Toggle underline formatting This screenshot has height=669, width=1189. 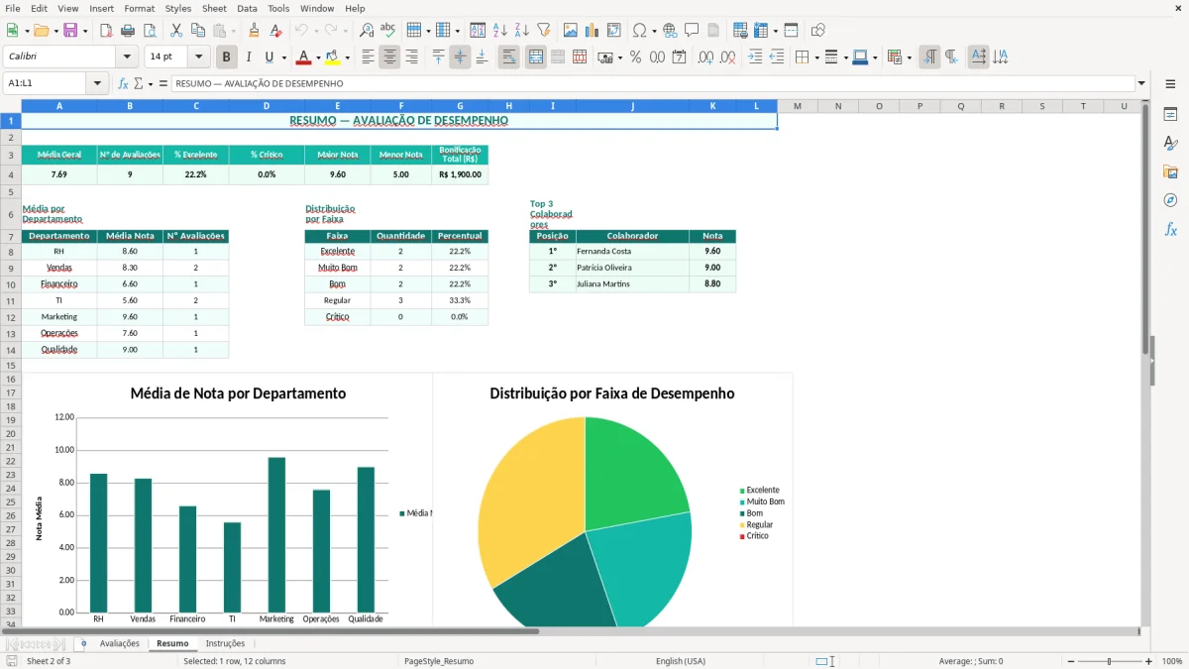pos(270,57)
